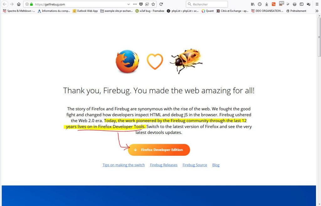Toggle the sidebars icon
Image resolution: width=321 pixels, height=206 pixels.
tap(302, 4)
